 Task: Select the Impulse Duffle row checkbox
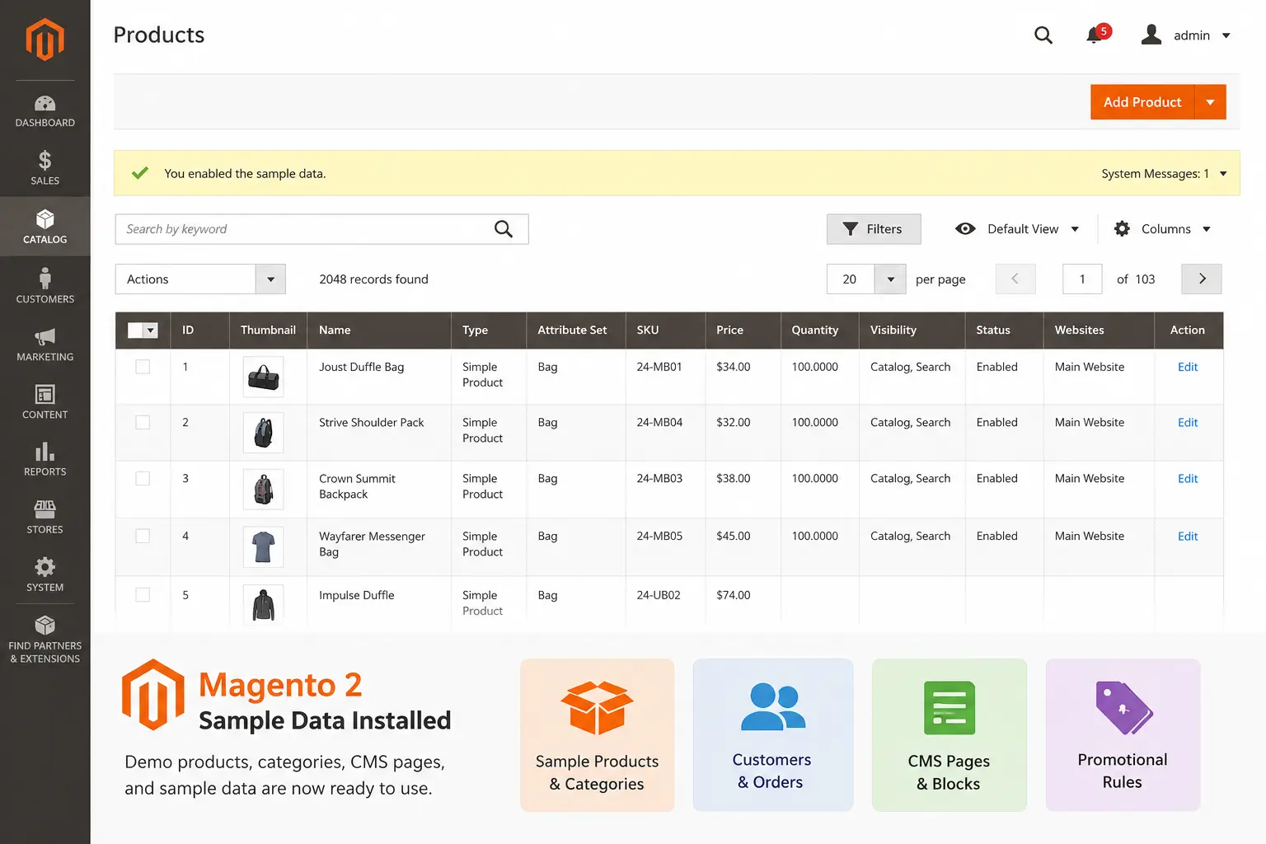click(143, 594)
